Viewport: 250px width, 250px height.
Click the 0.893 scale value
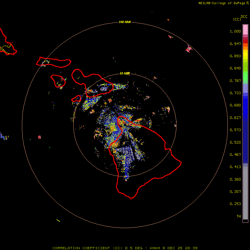tap(235, 56)
